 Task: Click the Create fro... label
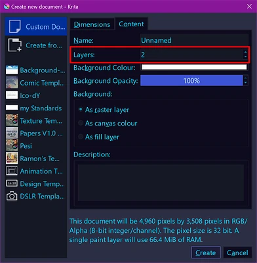pos(44,45)
